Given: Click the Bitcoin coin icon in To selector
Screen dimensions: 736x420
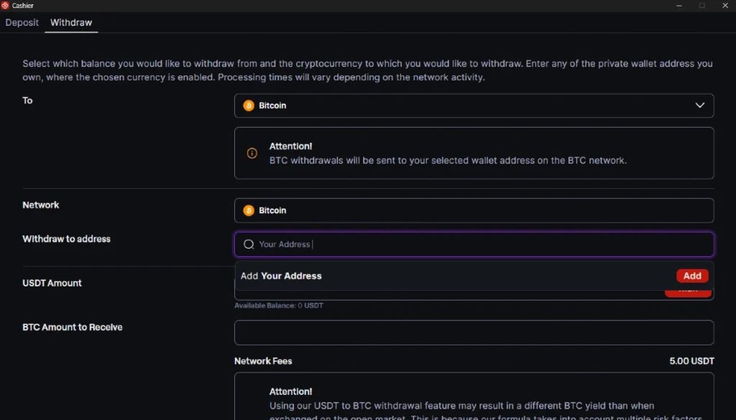Looking at the screenshot, I should point(249,106).
